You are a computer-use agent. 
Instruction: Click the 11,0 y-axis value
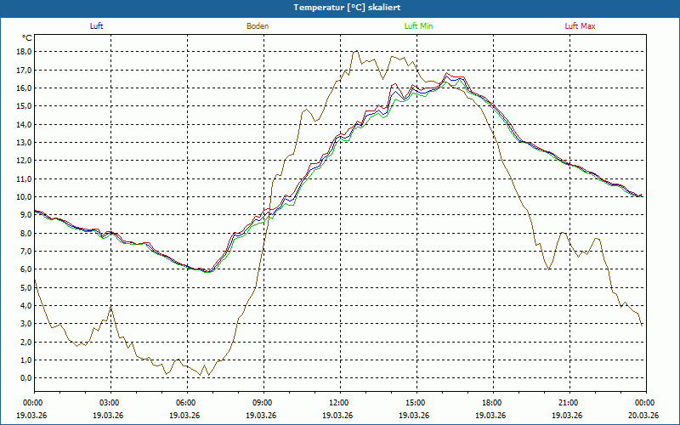click(x=25, y=178)
